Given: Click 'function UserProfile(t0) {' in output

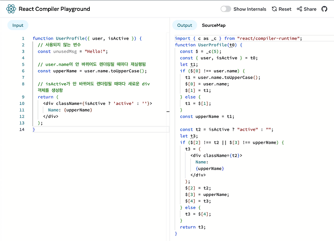Looking at the screenshot, I should click(208, 45).
